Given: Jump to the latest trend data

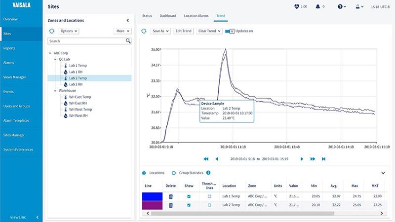Looking at the screenshot, I should pos(323,159).
